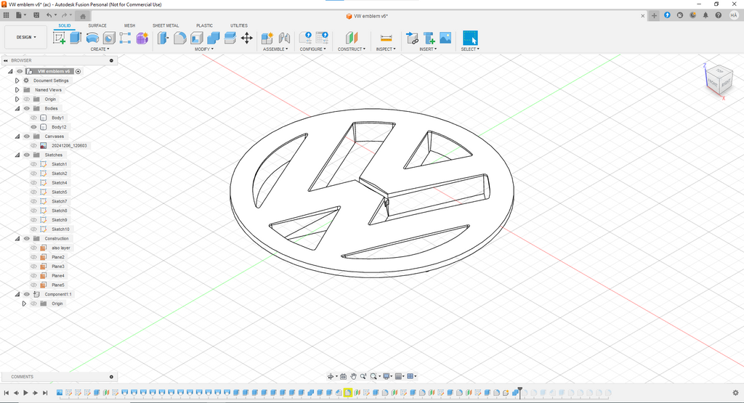
Task: Open the CONSTRUCT dropdown menu
Action: (352, 49)
